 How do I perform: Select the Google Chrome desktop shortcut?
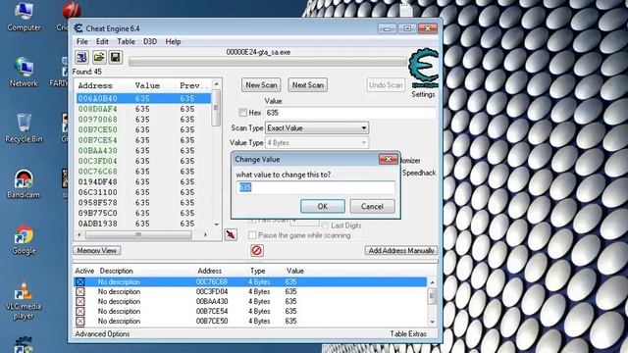point(24,239)
